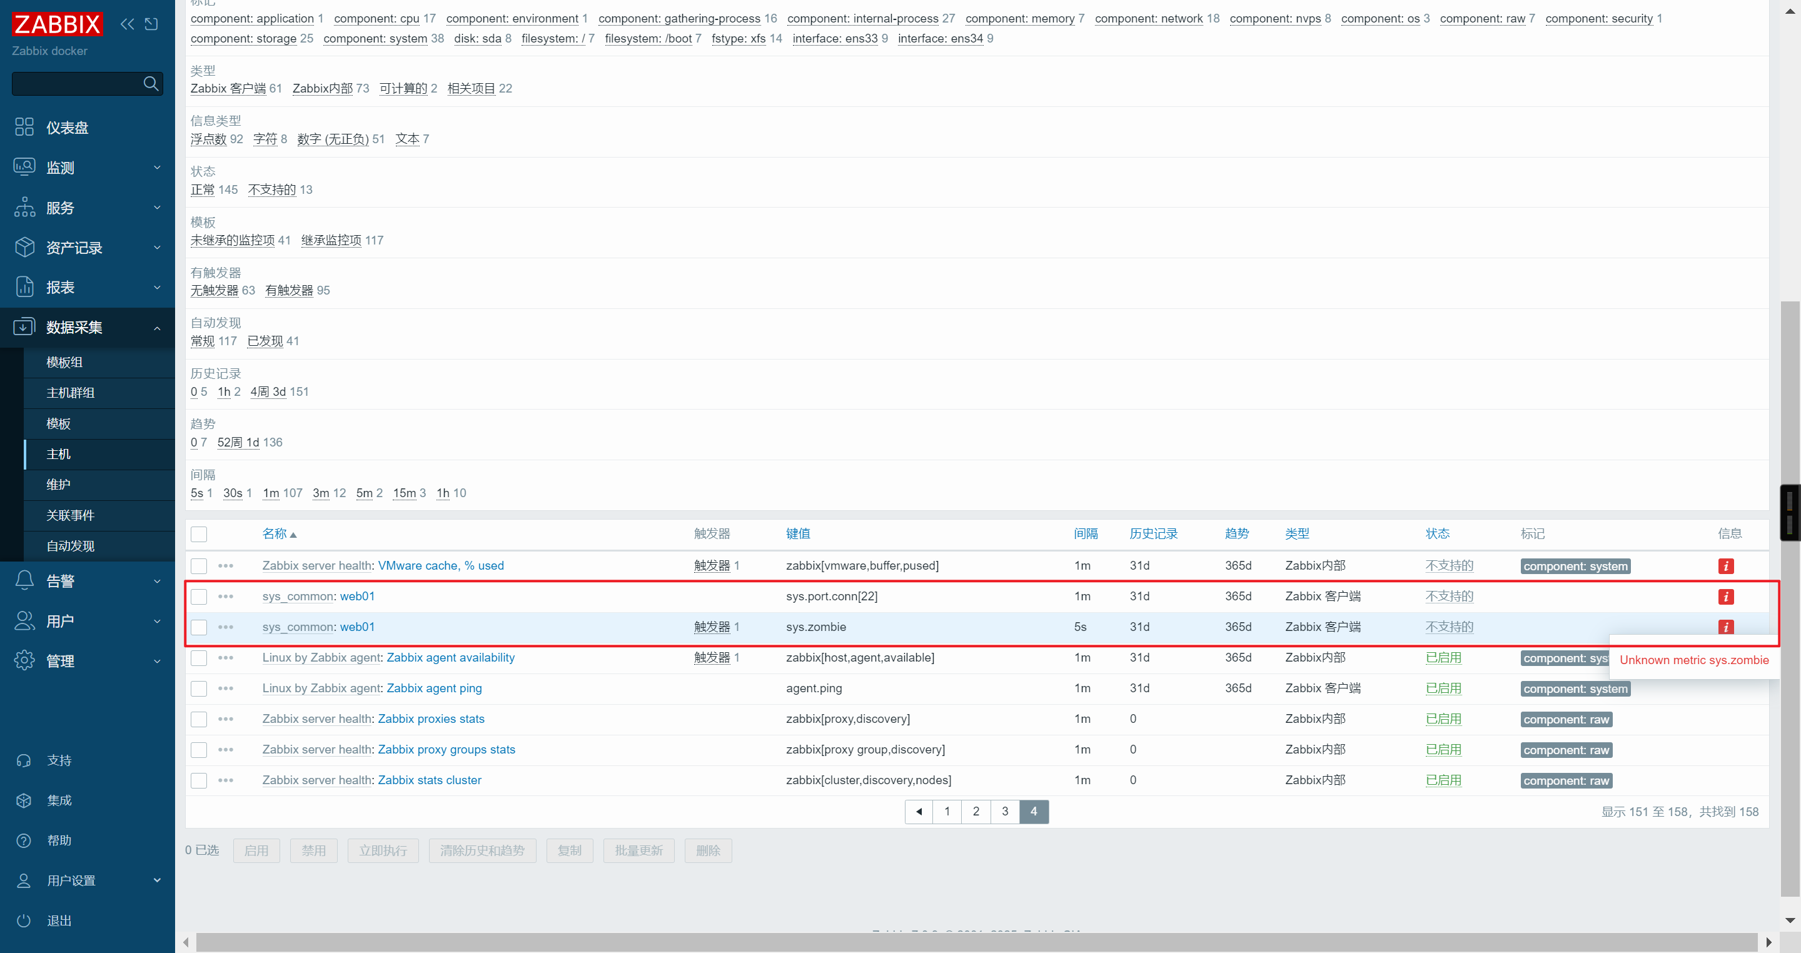Check the Zabbix proxies stats row
Image resolution: width=1801 pixels, height=953 pixels.
tap(199, 720)
